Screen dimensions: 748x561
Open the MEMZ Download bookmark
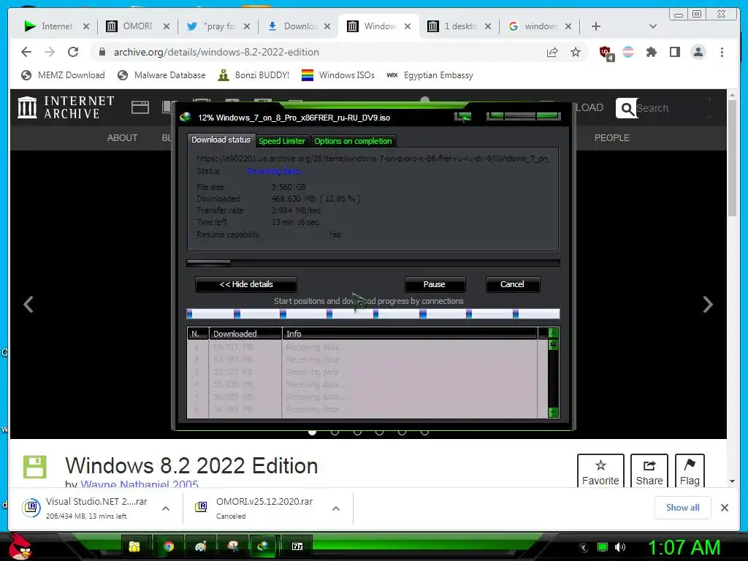click(63, 75)
